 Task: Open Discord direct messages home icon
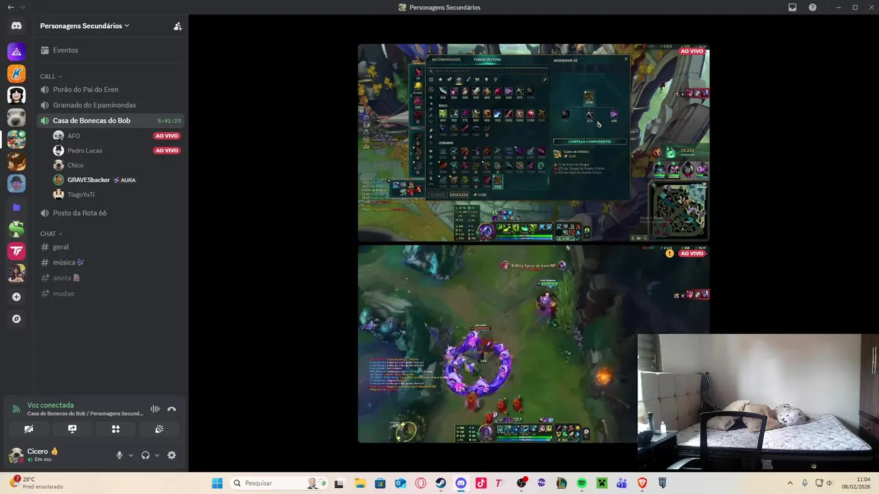click(x=16, y=26)
